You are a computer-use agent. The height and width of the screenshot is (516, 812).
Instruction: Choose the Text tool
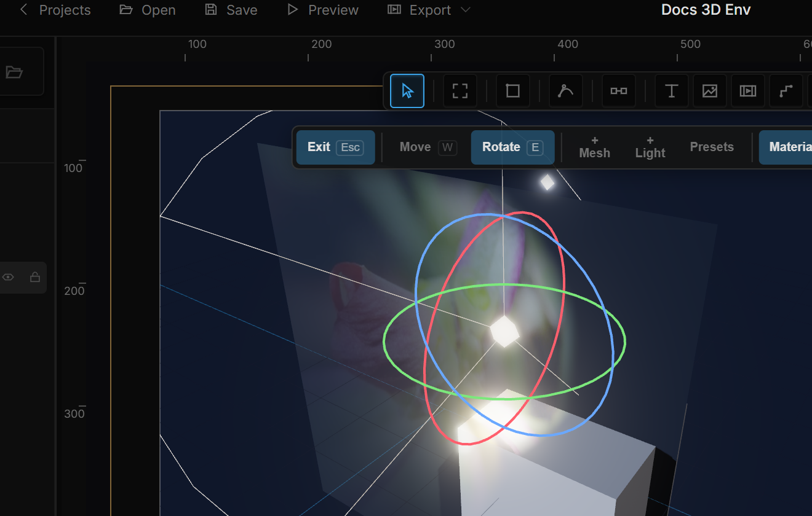[672, 91]
